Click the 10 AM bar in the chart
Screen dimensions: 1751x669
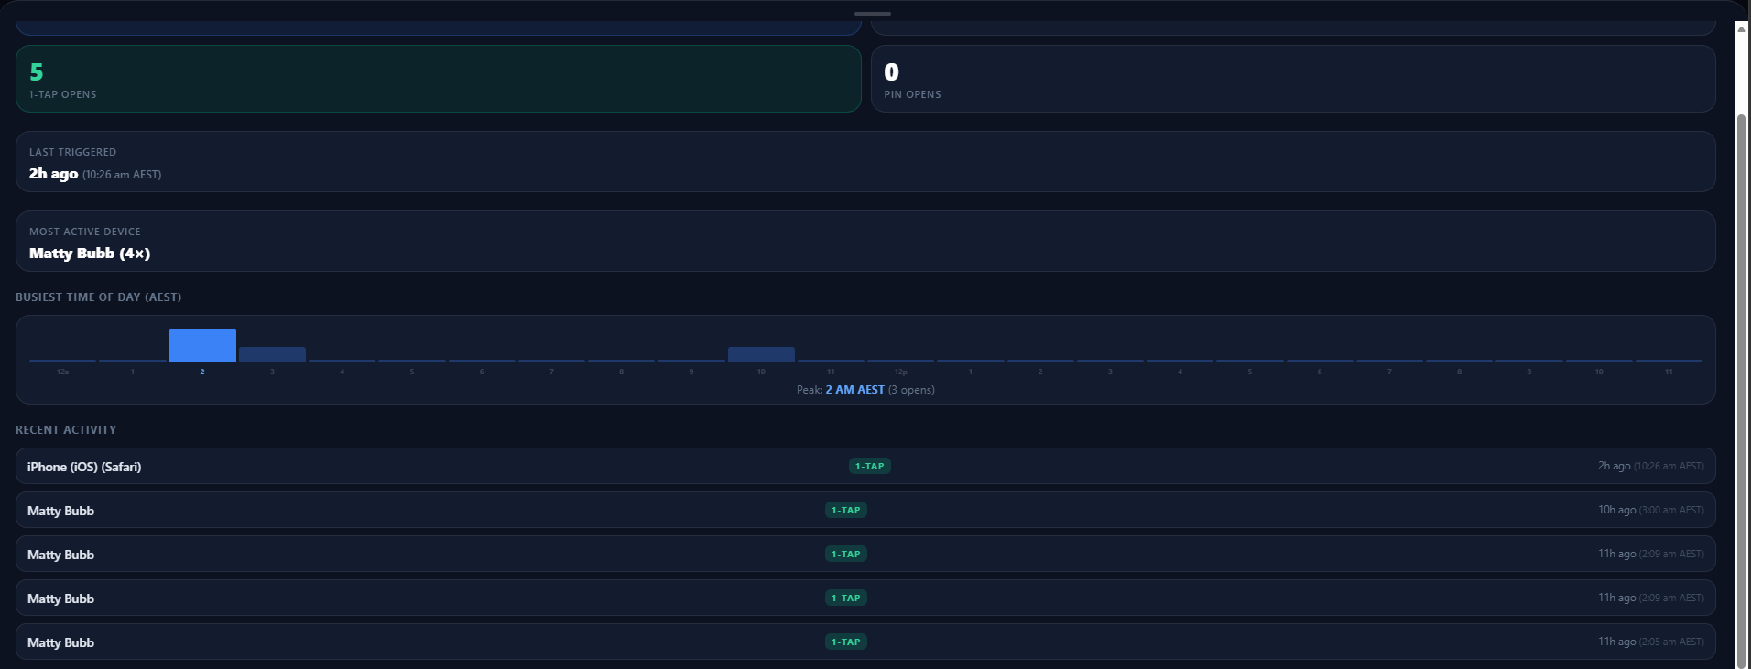pyautogui.click(x=761, y=354)
